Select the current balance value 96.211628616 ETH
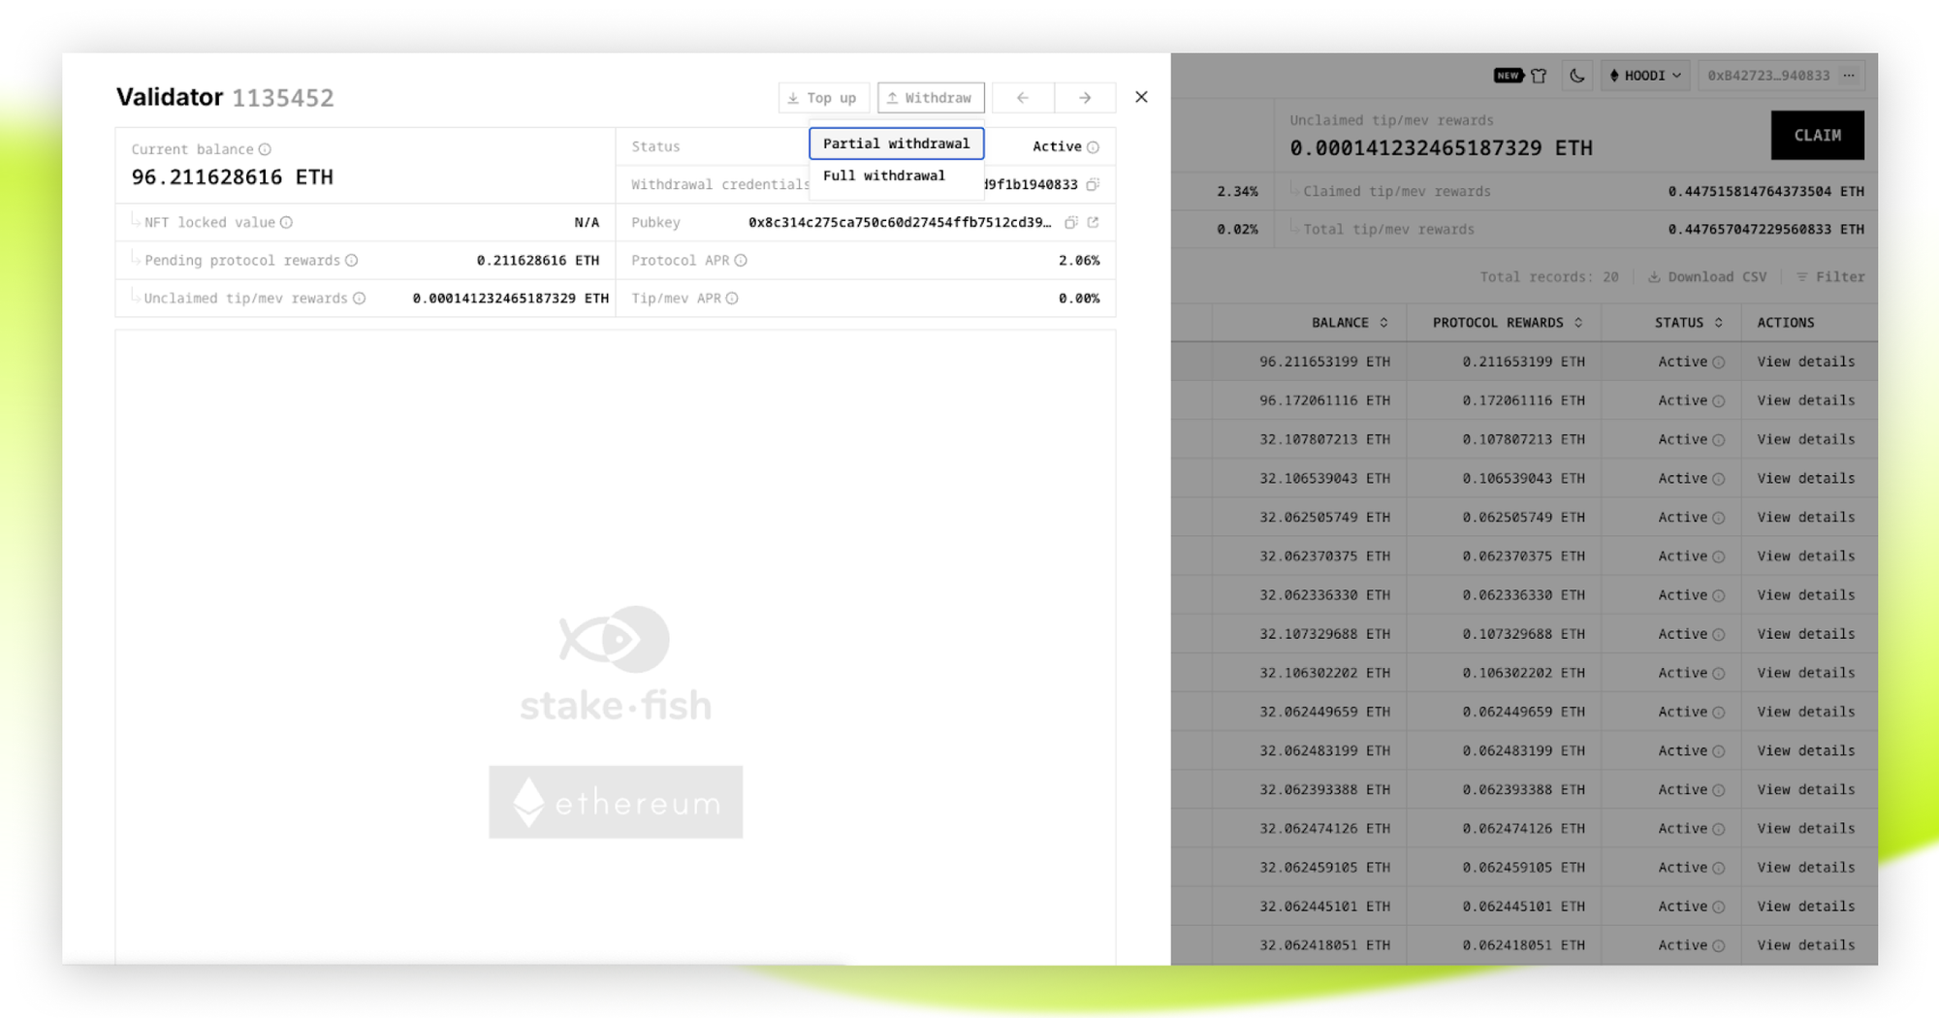 point(233,177)
